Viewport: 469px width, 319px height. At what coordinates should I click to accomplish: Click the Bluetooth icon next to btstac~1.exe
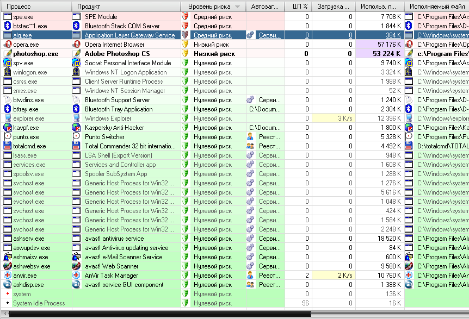[x=7, y=26]
